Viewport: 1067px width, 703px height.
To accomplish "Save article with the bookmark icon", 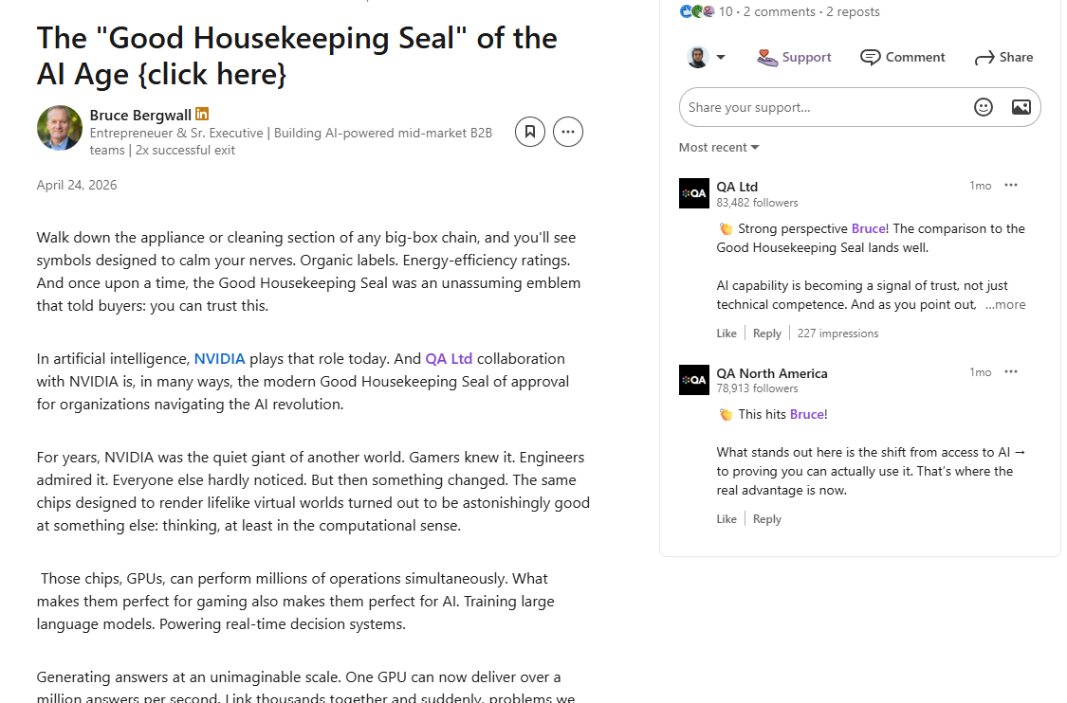I will coord(530,132).
